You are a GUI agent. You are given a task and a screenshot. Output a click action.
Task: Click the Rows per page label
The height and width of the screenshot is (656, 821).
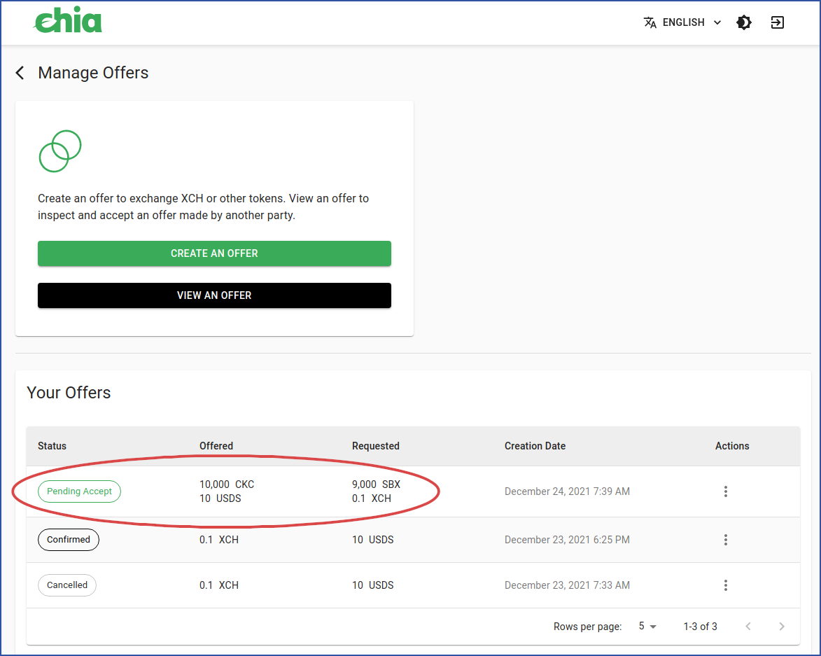point(587,627)
